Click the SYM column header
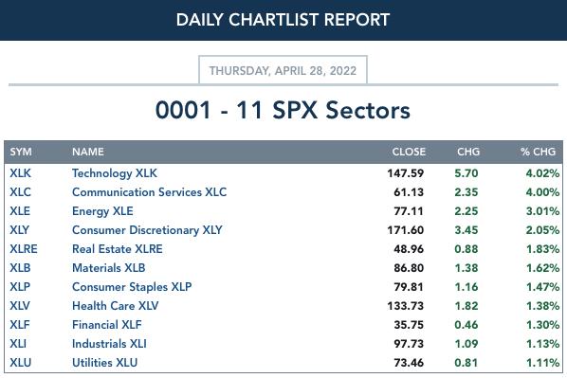Image resolution: width=567 pixels, height=378 pixels. (x=21, y=152)
